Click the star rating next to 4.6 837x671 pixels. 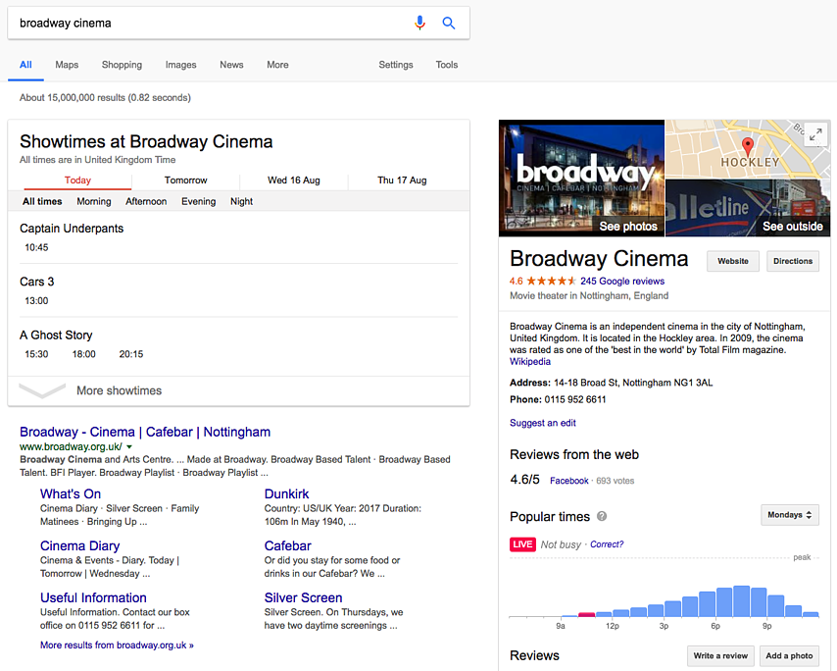[552, 281]
